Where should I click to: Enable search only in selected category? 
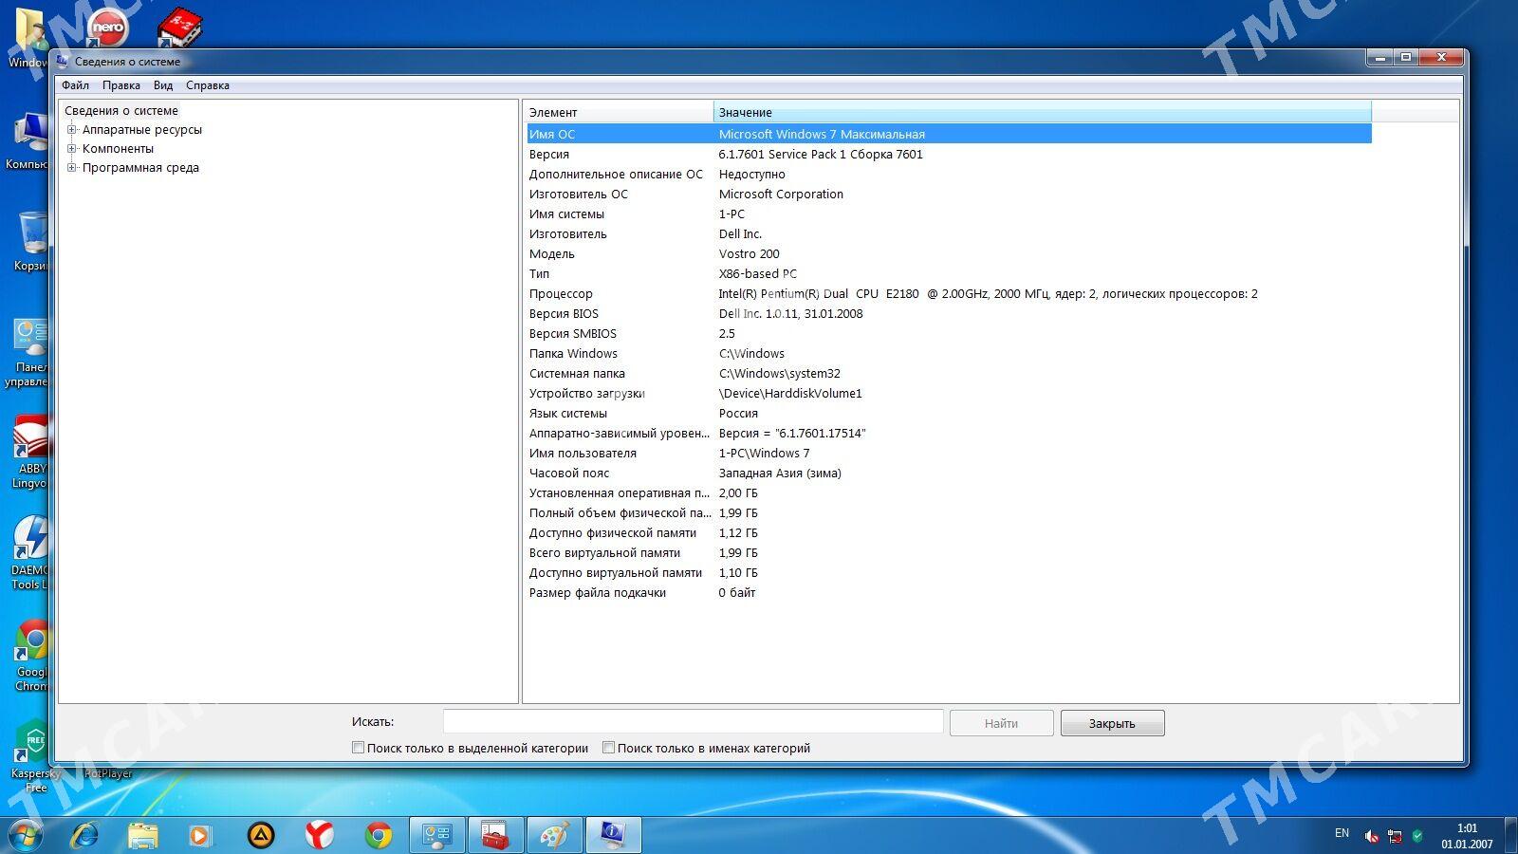(358, 748)
